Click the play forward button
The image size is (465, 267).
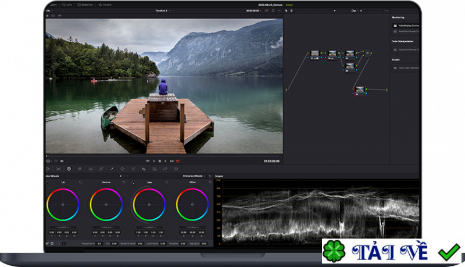165,161
